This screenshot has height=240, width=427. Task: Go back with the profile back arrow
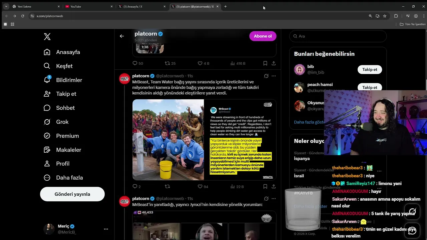coord(122,36)
